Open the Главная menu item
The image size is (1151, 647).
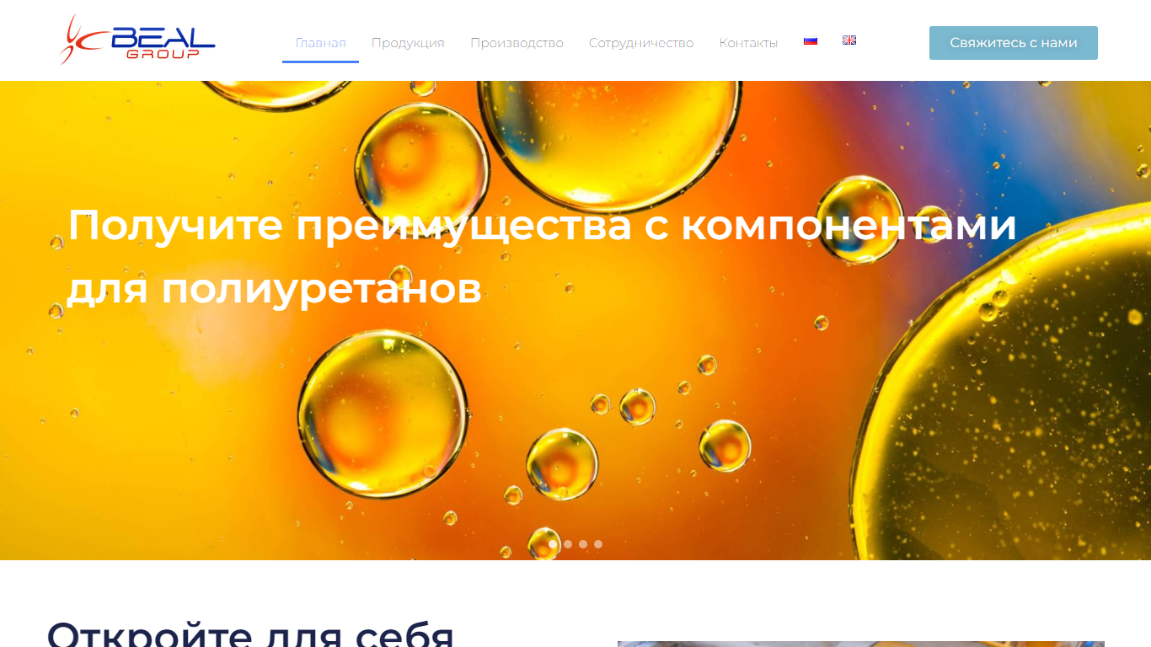coord(320,43)
